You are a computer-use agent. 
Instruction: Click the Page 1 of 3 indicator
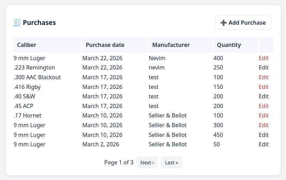(x=119, y=162)
